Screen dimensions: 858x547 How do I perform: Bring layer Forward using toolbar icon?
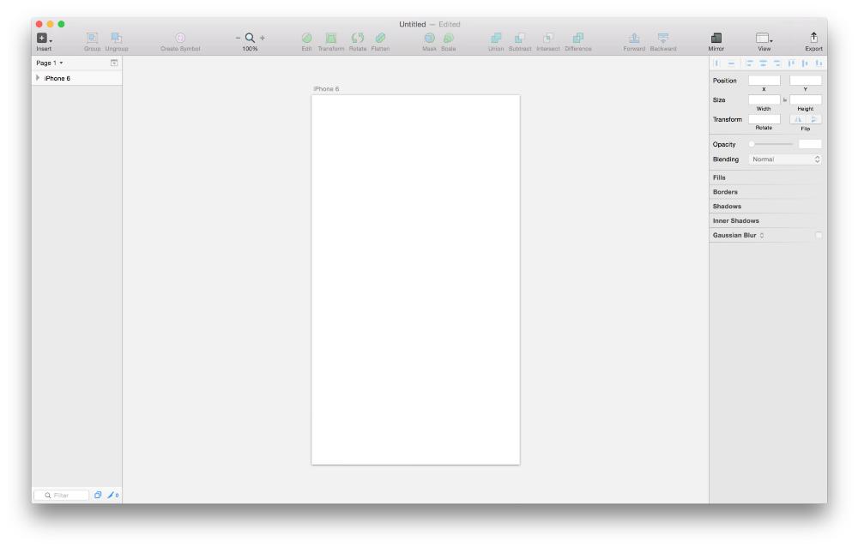(x=634, y=39)
